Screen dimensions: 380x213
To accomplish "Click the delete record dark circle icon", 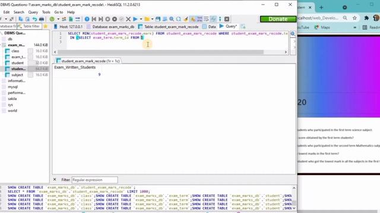I will coord(115,19).
